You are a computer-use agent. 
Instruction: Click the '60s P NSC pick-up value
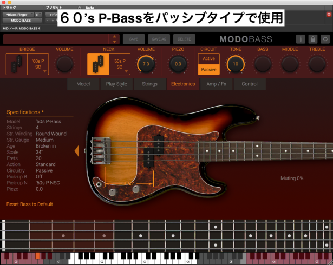[48, 183]
